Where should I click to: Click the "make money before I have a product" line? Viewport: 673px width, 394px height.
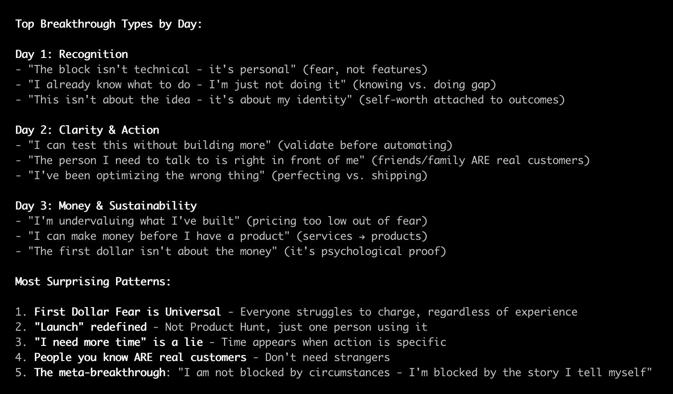[x=221, y=236]
